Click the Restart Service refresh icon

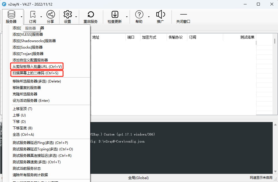click(x=91, y=15)
